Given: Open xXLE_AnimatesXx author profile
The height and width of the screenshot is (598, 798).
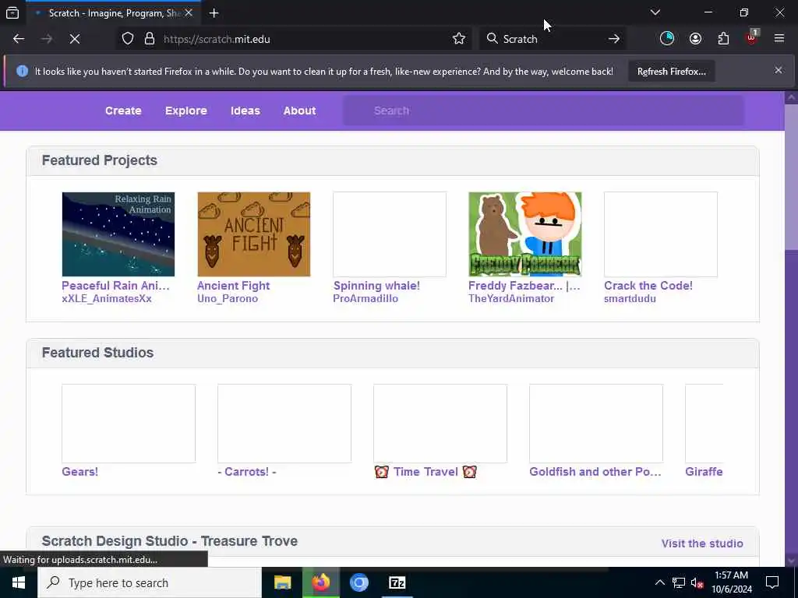Looking at the screenshot, I should click(x=106, y=298).
